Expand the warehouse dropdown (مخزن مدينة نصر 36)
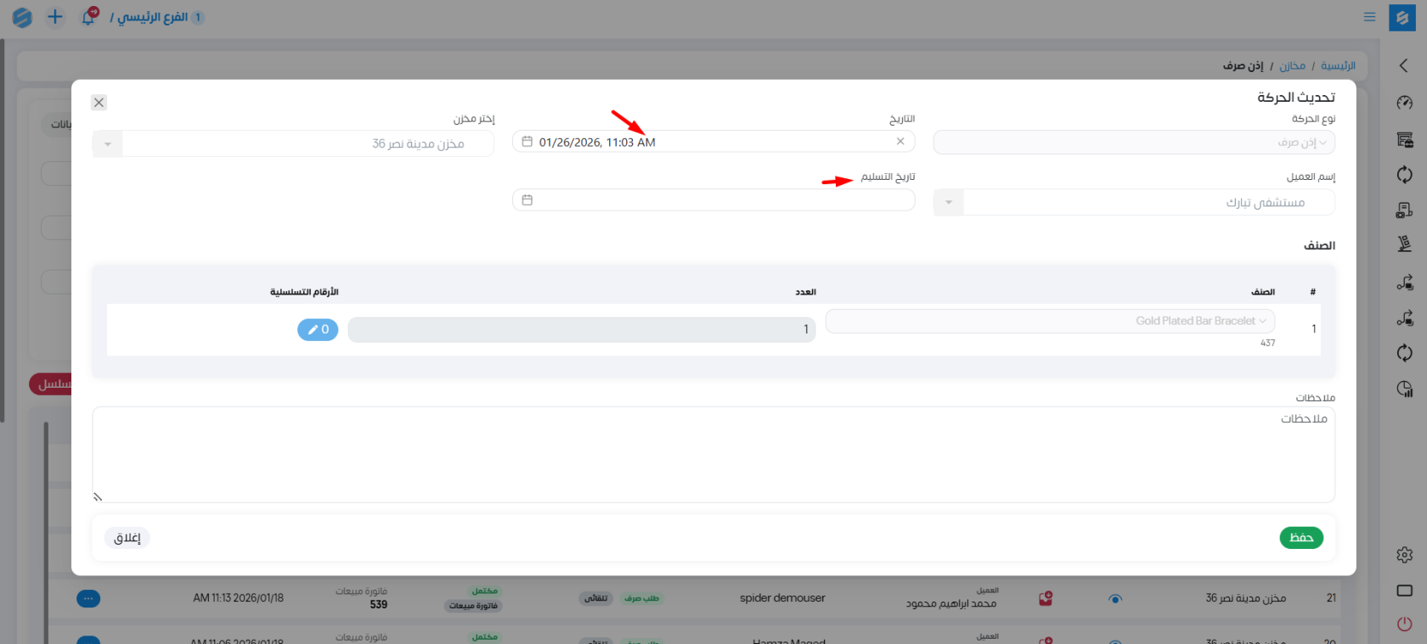Image resolution: width=1427 pixels, height=644 pixels. pos(108,144)
